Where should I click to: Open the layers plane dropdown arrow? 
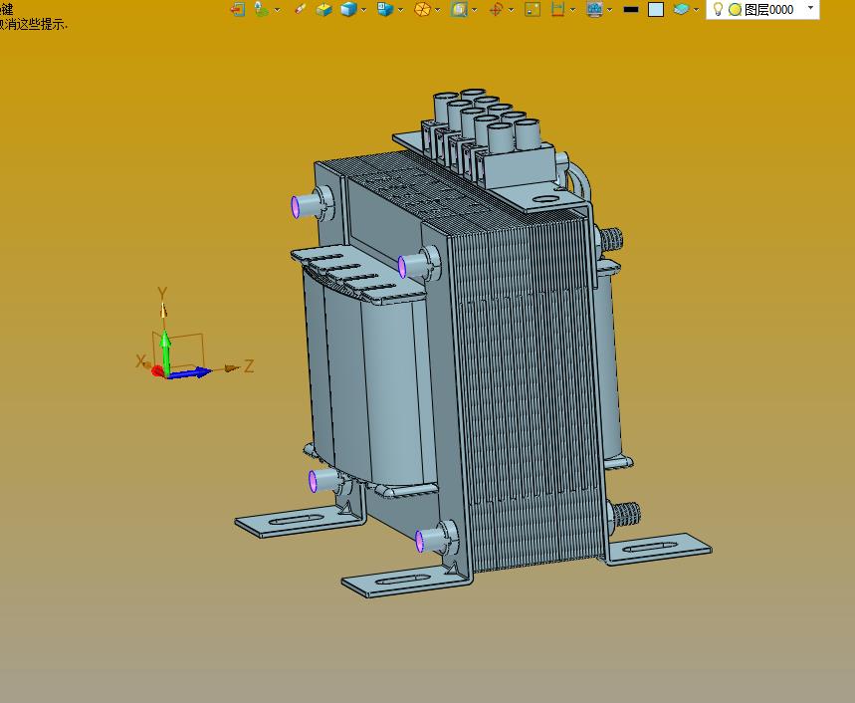click(x=696, y=10)
